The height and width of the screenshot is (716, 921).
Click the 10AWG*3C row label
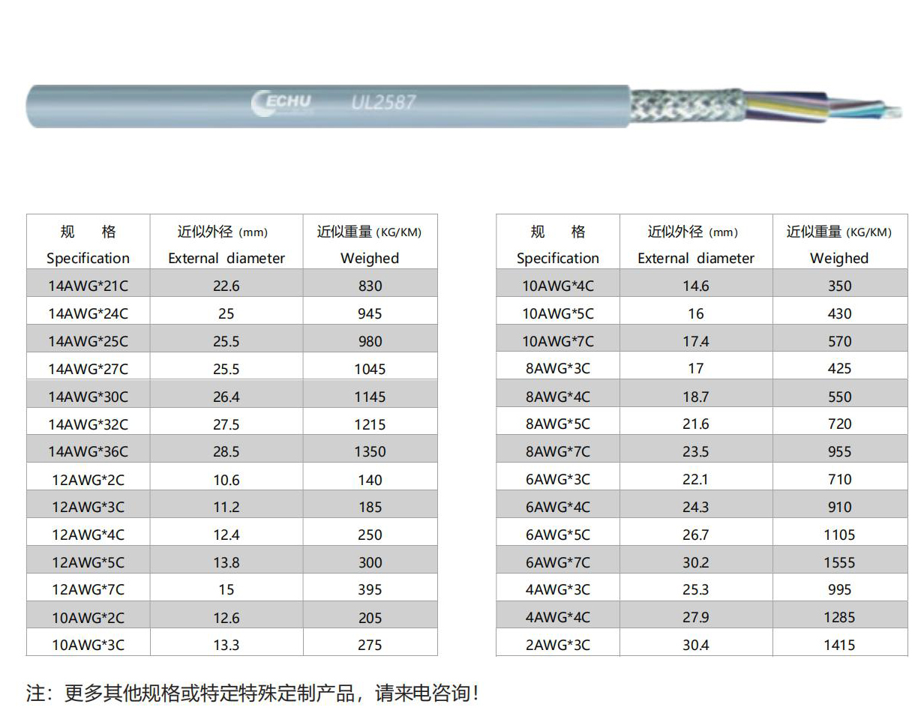pyautogui.click(x=88, y=645)
